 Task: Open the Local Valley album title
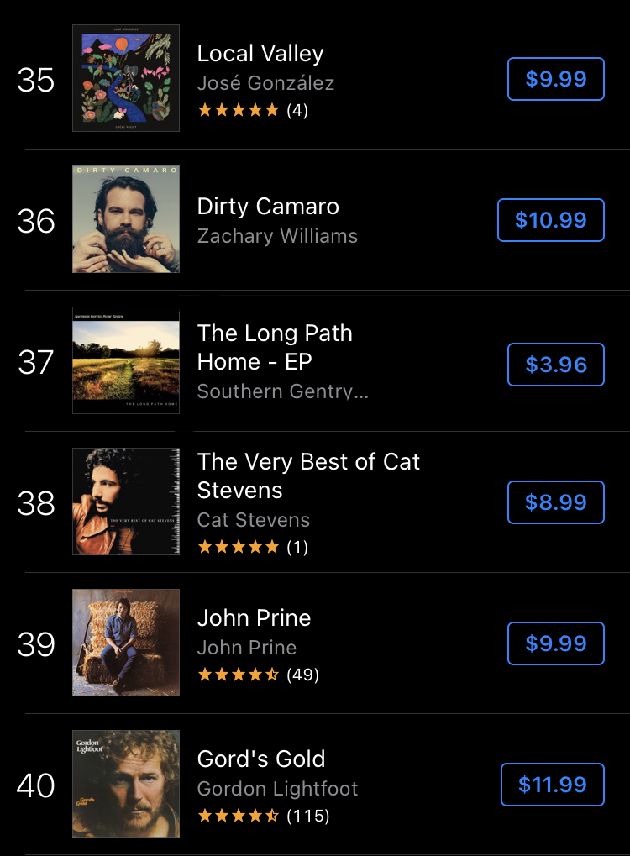260,54
